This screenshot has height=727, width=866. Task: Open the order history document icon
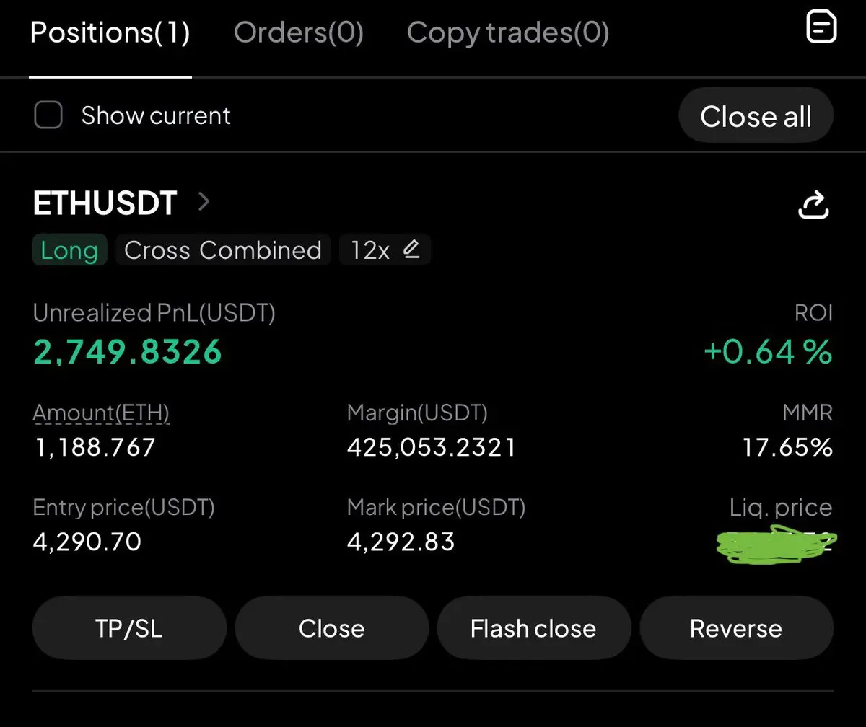coord(821,27)
